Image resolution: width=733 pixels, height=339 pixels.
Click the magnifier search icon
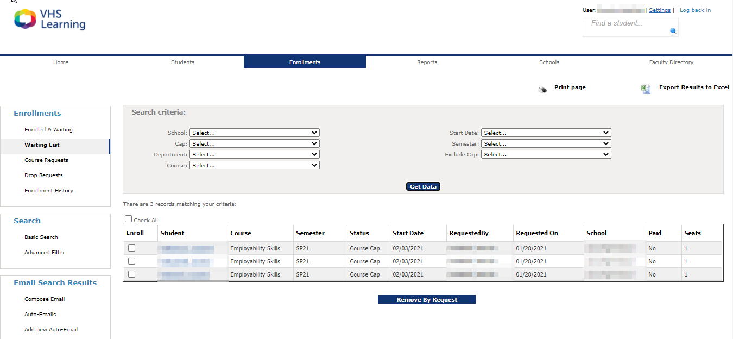(673, 32)
